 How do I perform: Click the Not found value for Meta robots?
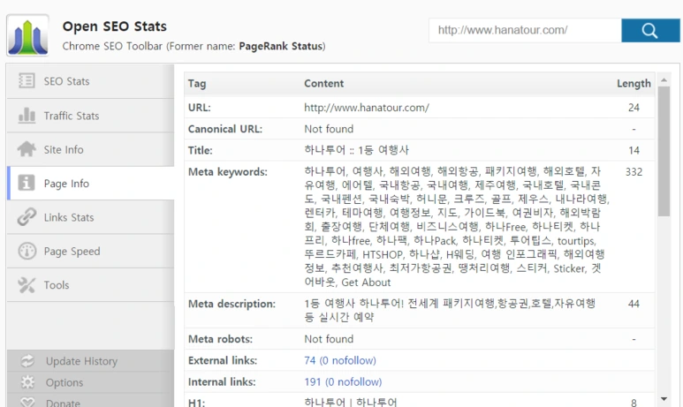click(x=329, y=339)
